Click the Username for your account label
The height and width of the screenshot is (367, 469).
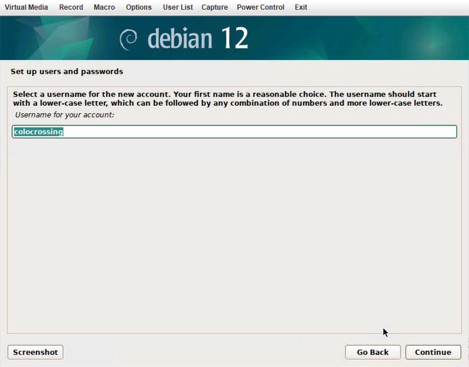point(64,115)
